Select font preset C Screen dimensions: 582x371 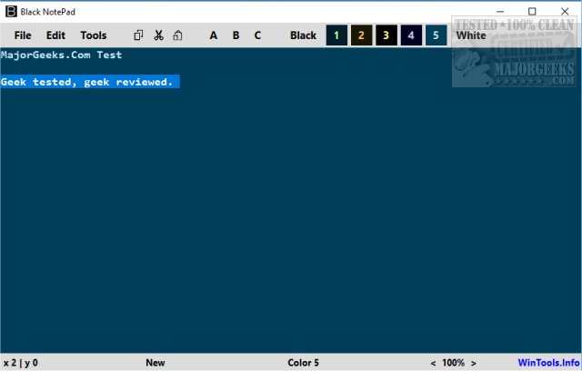(257, 35)
